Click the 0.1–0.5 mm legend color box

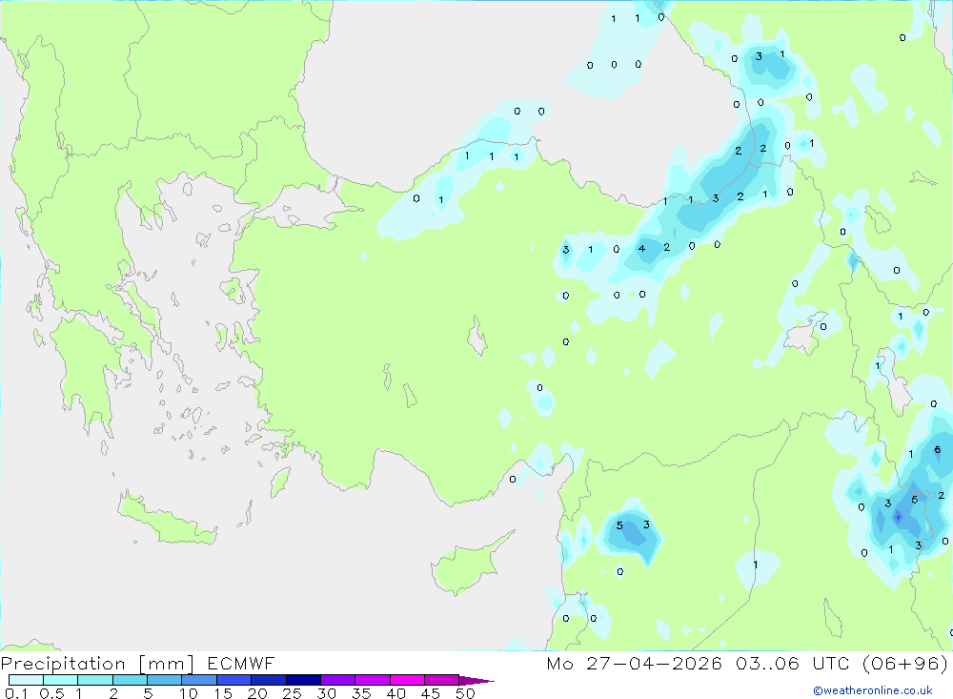pos(26,680)
